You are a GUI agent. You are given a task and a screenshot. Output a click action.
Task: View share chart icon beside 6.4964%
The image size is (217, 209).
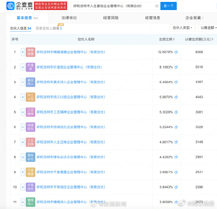176,82
